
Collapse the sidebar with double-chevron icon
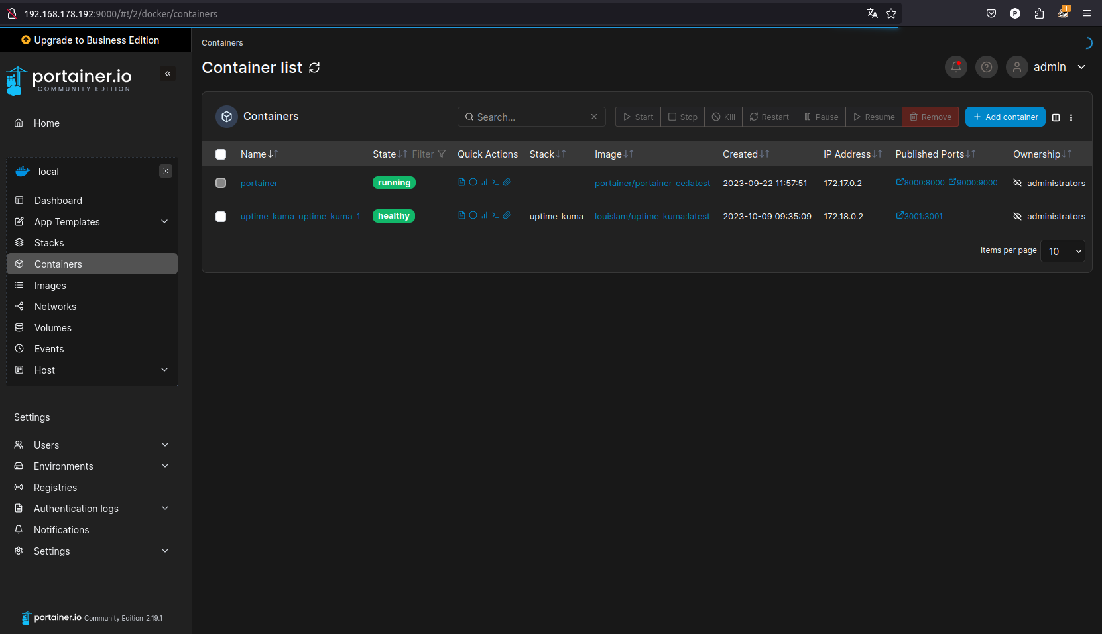click(x=168, y=74)
